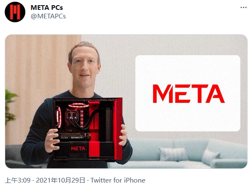Click the angled pillow at sofa's right end

pos(210,156)
